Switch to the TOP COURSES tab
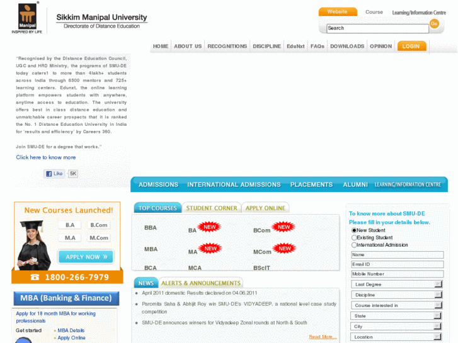This screenshot has width=458, height=343. point(157,208)
